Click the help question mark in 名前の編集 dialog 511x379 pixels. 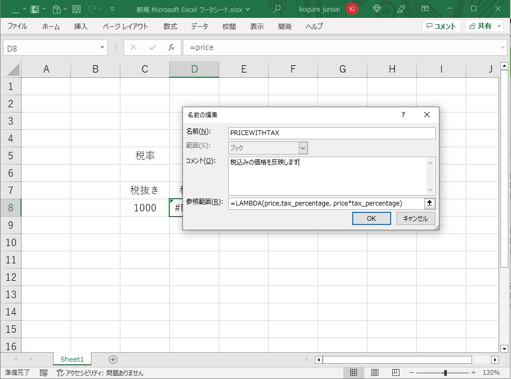[x=403, y=115]
